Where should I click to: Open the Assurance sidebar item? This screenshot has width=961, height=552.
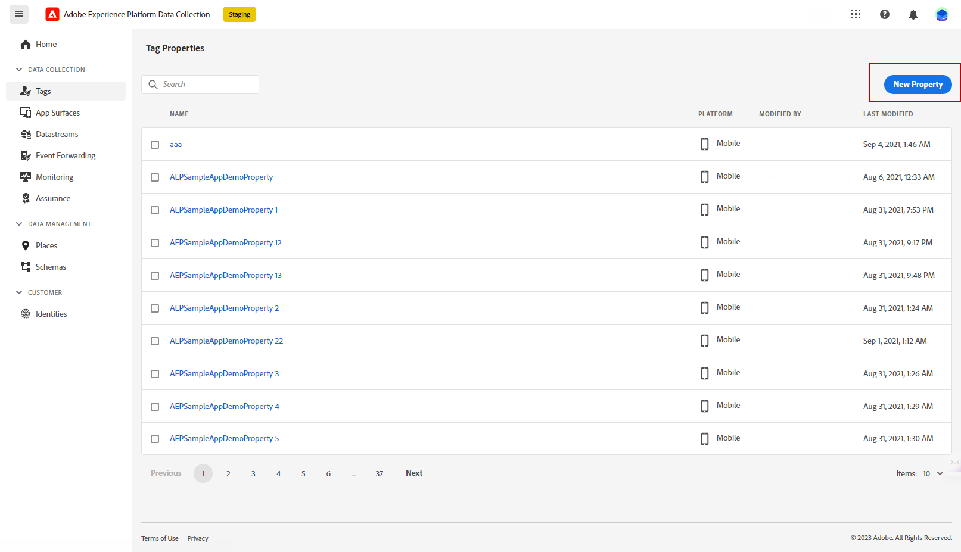pos(52,198)
